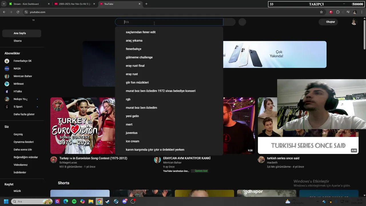Open a new browser tab
Viewport: 366px width, 206px height.
[146, 4]
